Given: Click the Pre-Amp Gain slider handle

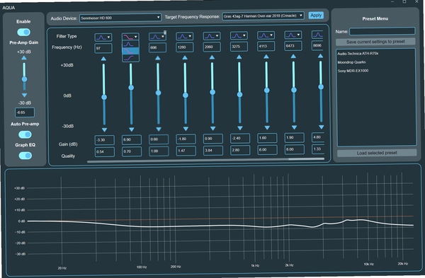Looking at the screenshot, I should click(24, 79).
